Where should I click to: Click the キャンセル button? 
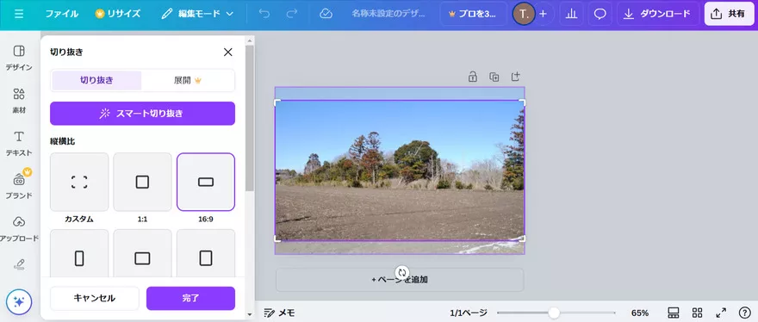tap(95, 298)
